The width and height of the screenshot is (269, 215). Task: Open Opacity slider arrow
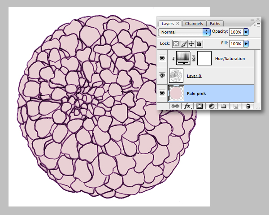(246, 32)
